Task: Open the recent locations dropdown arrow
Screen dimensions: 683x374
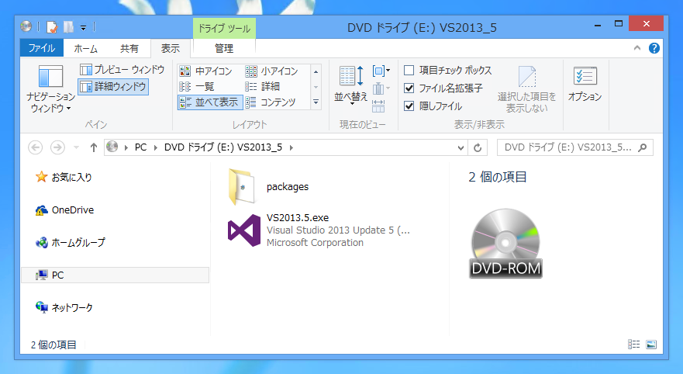Action: [x=76, y=147]
